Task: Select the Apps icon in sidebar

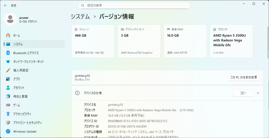Action: click(8, 79)
